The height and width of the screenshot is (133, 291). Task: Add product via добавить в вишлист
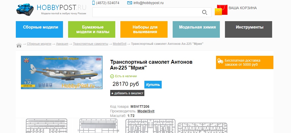pyautogui.click(x=127, y=93)
